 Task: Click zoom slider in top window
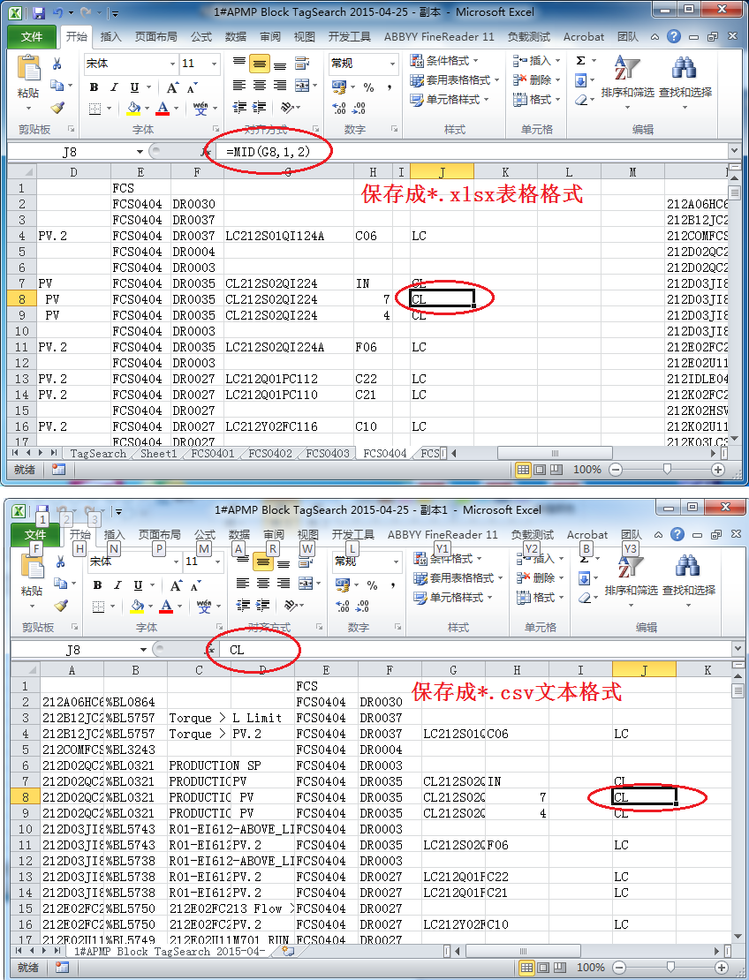coord(667,470)
